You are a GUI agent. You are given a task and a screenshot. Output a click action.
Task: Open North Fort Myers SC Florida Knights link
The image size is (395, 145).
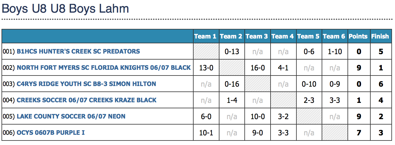pos(104,68)
